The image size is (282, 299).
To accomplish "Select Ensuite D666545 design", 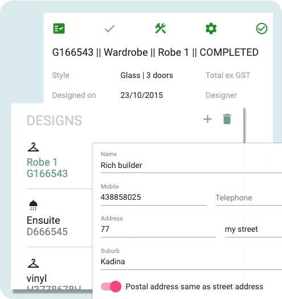I will click(x=59, y=218).
